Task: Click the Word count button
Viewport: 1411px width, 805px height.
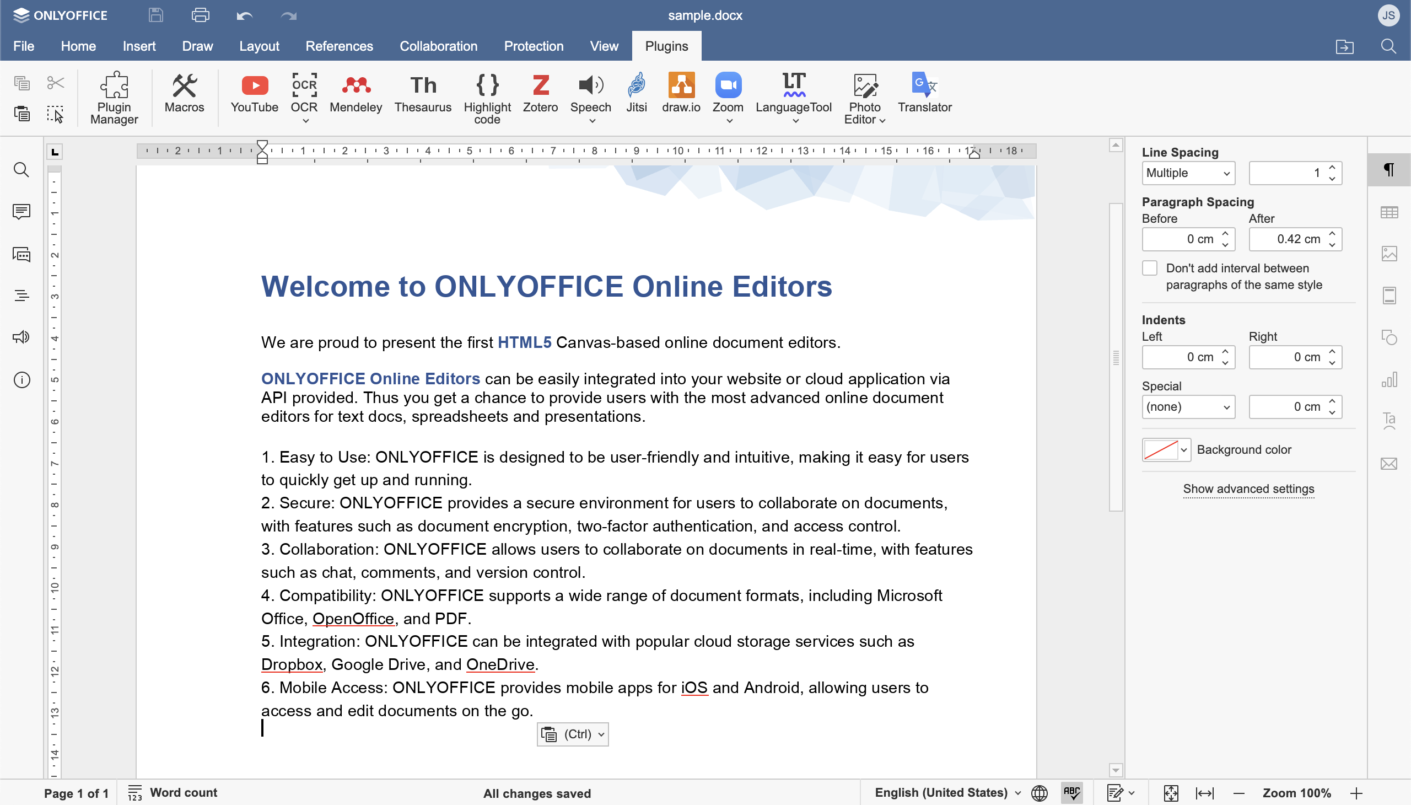Action: 173,793
